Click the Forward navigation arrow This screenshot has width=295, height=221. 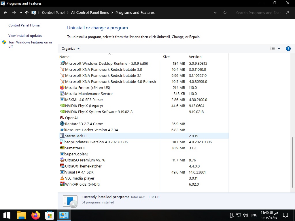coord(14,13)
